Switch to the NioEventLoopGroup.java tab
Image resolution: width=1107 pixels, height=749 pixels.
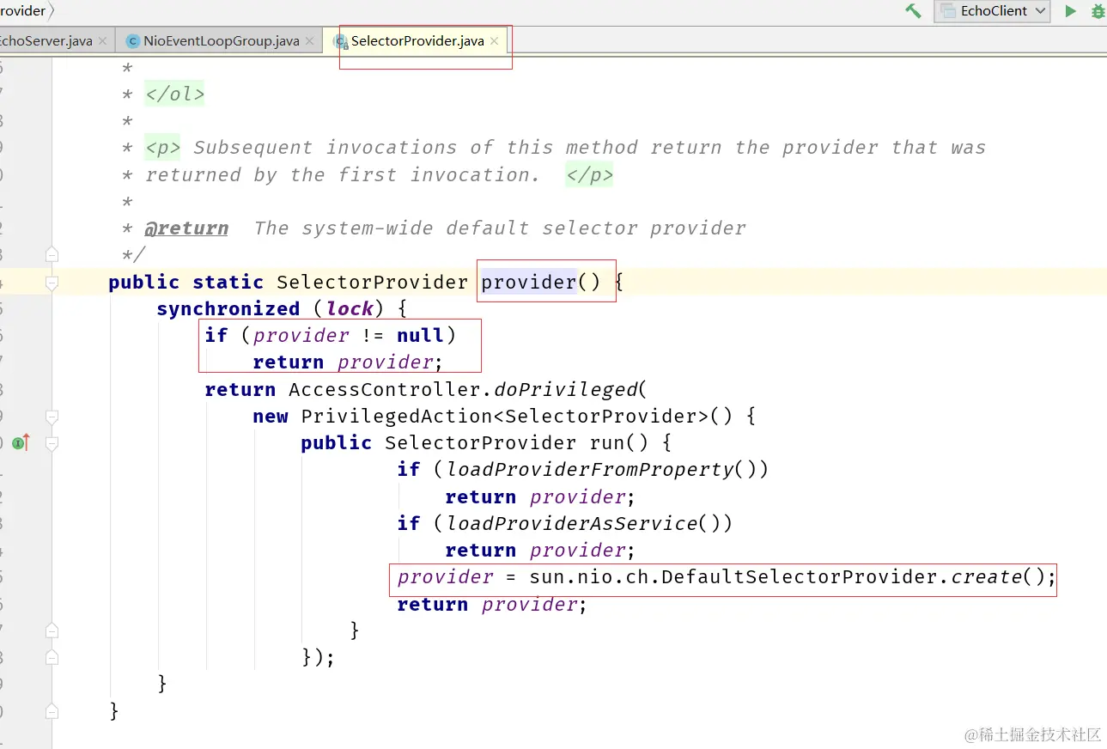click(222, 41)
